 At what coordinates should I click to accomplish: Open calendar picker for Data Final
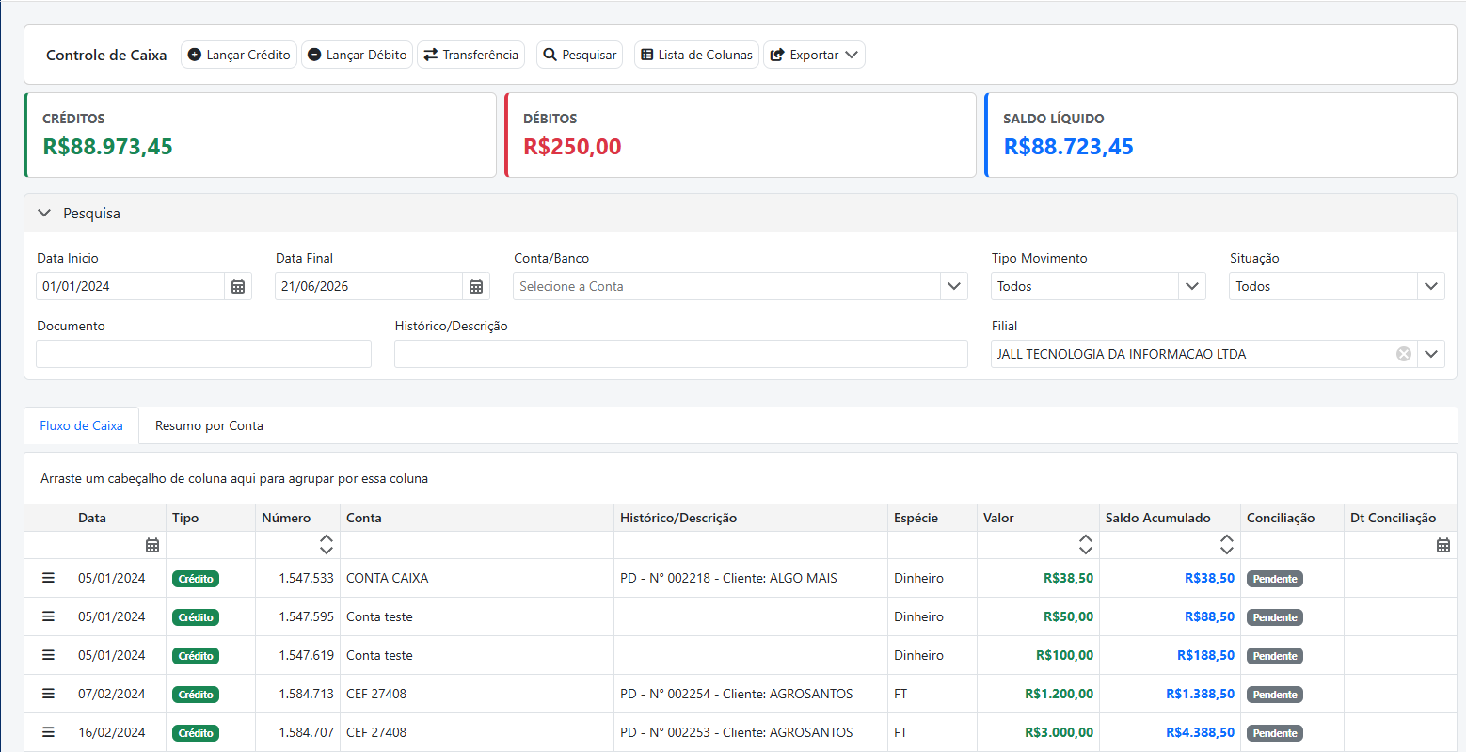(x=476, y=286)
